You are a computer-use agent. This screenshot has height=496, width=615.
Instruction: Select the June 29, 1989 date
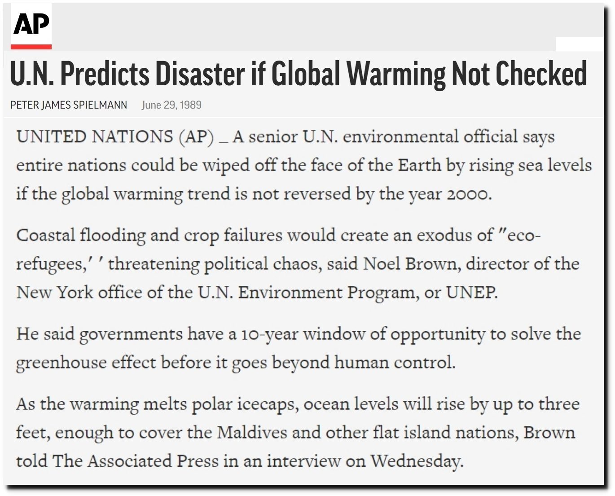(x=171, y=105)
